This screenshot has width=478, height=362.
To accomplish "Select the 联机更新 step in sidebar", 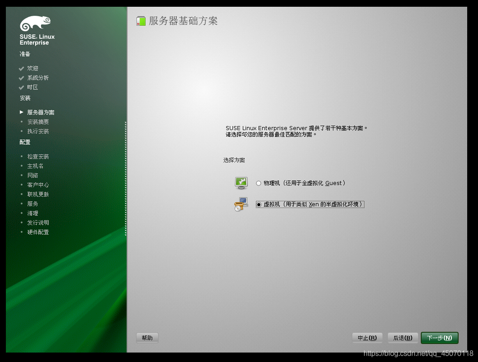I will pos(38,195).
